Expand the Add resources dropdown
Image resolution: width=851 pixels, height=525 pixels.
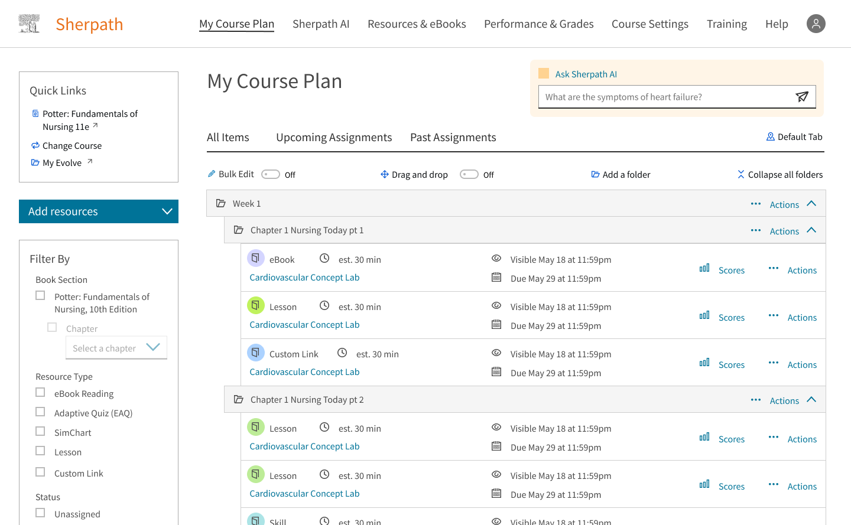(99, 211)
